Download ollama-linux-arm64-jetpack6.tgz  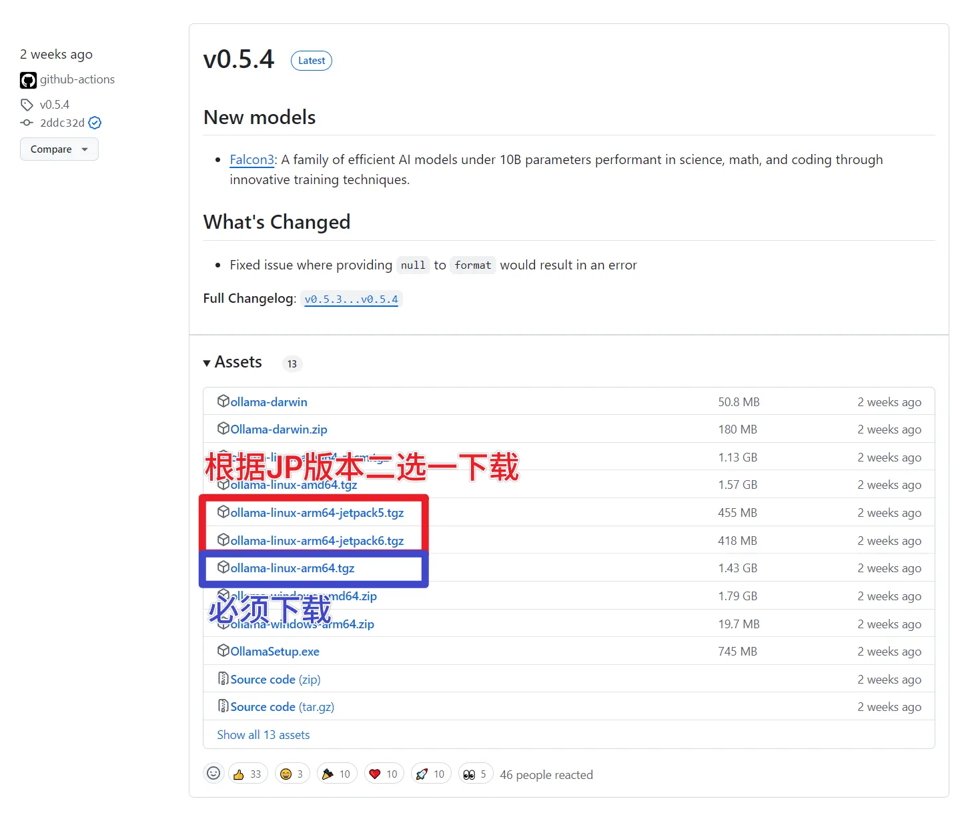pyautogui.click(x=317, y=541)
